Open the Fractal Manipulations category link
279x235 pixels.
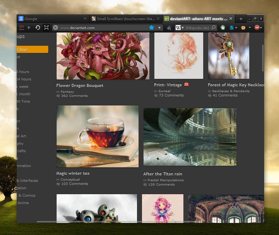(165, 180)
